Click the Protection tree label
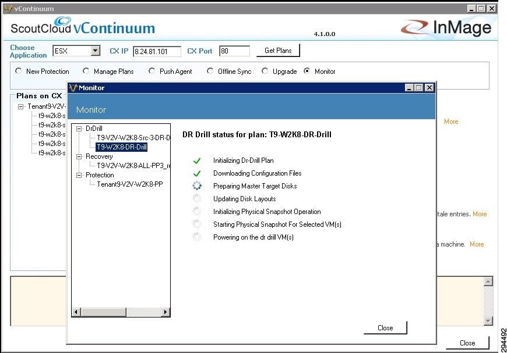Viewport: 507px width, 353px height. click(x=100, y=175)
